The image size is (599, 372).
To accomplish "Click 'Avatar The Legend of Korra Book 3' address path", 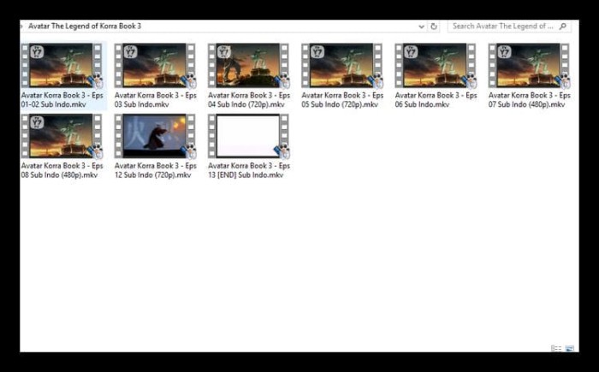I will pos(85,26).
